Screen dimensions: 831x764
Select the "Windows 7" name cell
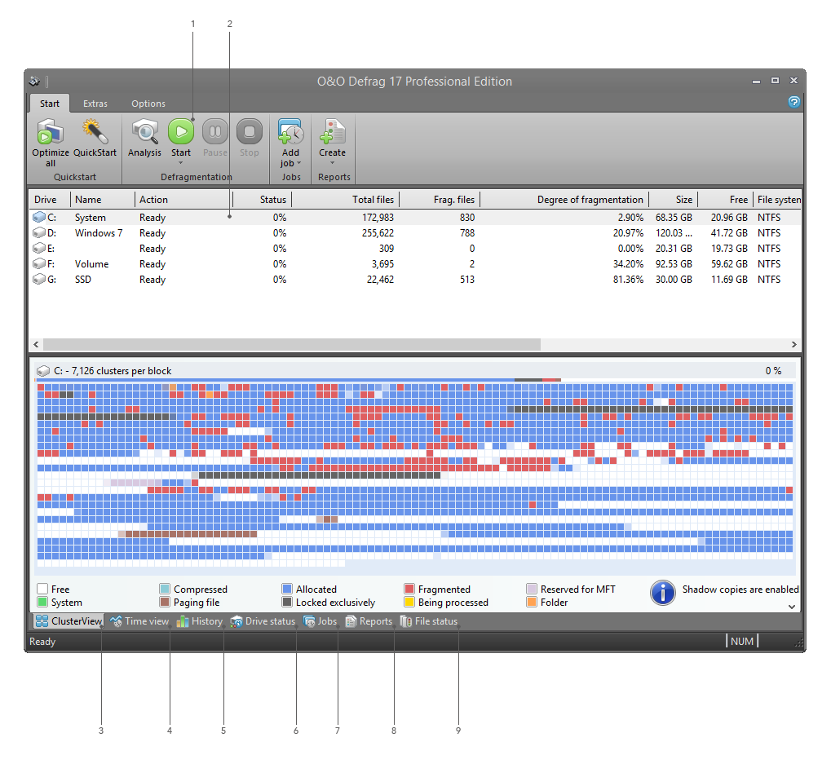click(x=99, y=232)
